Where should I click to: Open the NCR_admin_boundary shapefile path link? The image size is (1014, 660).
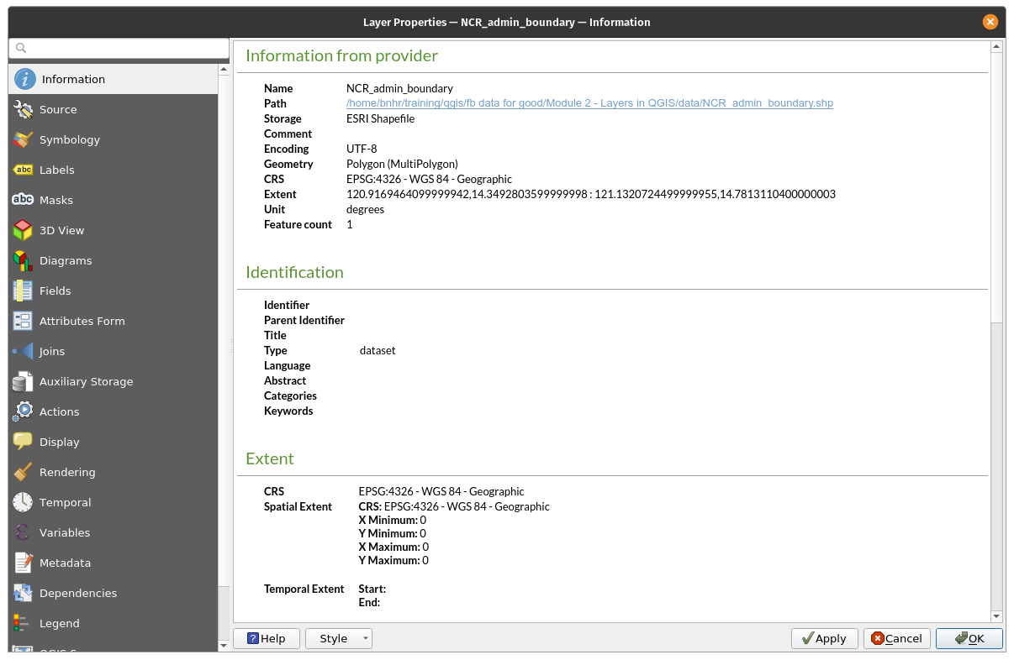[589, 102]
